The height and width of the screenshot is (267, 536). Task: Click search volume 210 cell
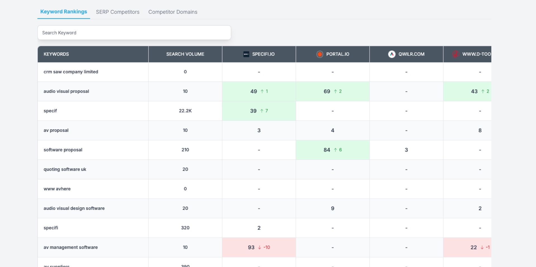click(x=185, y=150)
